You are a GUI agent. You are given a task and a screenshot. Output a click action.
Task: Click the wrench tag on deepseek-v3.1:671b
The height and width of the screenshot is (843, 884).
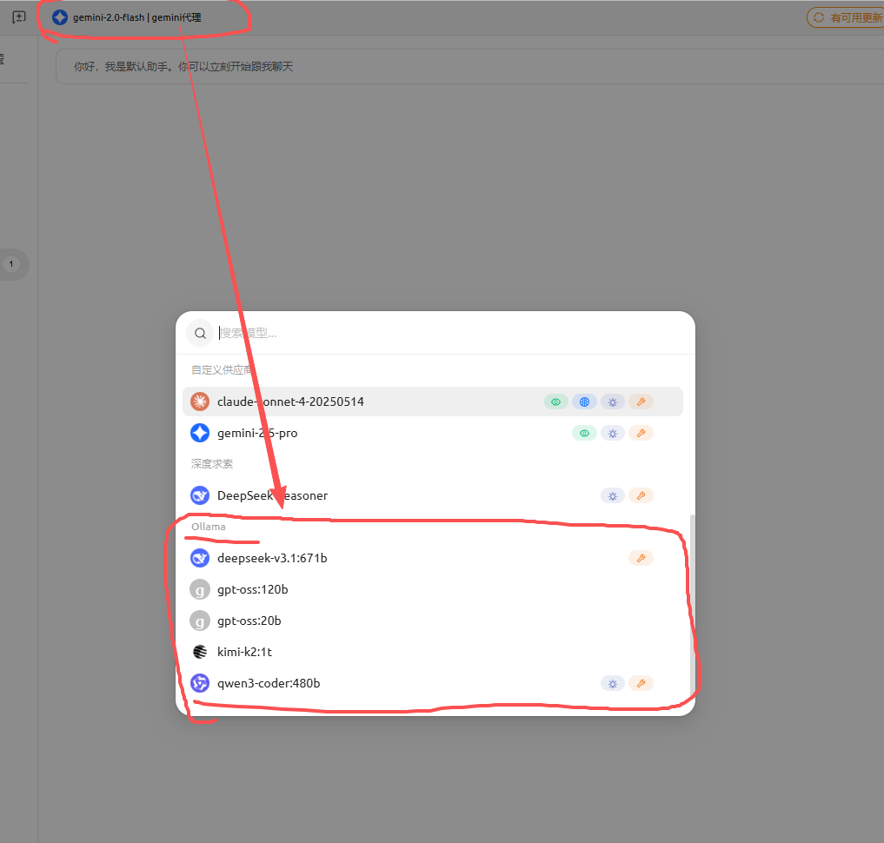click(641, 558)
